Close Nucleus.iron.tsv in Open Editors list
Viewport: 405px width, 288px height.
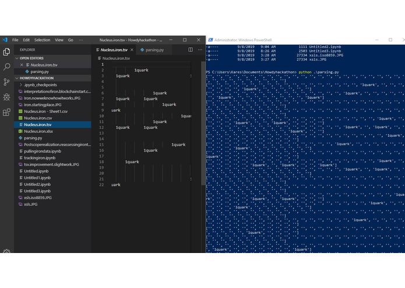[x=22, y=65]
